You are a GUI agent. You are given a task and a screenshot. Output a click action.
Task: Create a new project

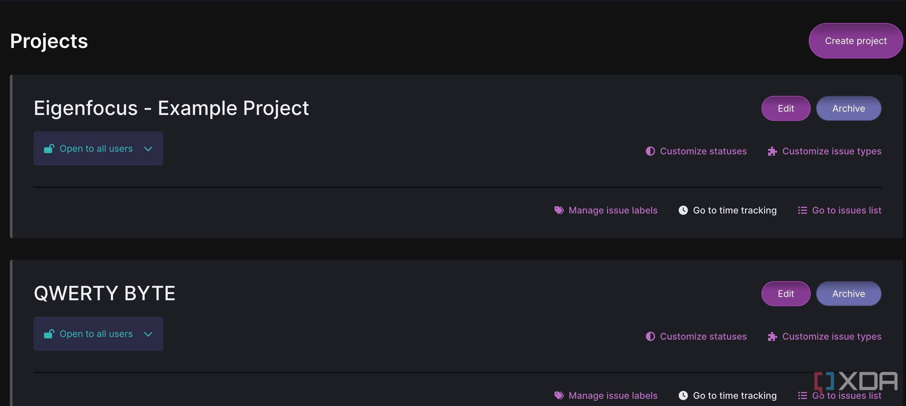pyautogui.click(x=856, y=41)
